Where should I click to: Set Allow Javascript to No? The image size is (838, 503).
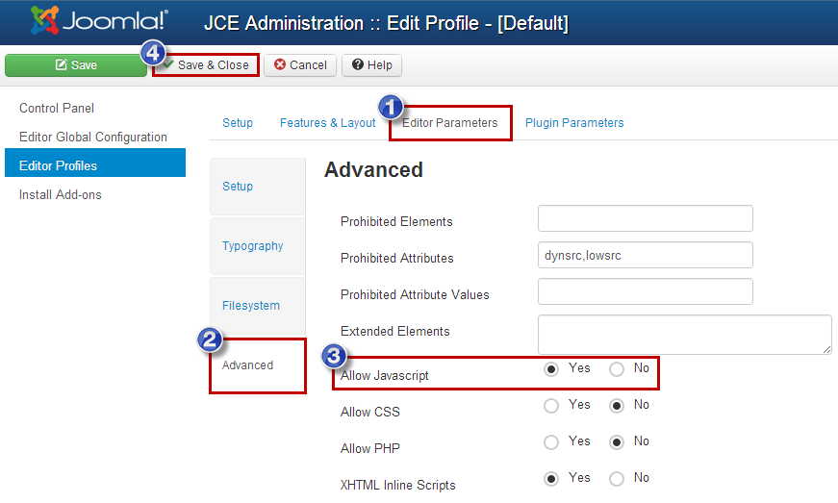(616, 369)
